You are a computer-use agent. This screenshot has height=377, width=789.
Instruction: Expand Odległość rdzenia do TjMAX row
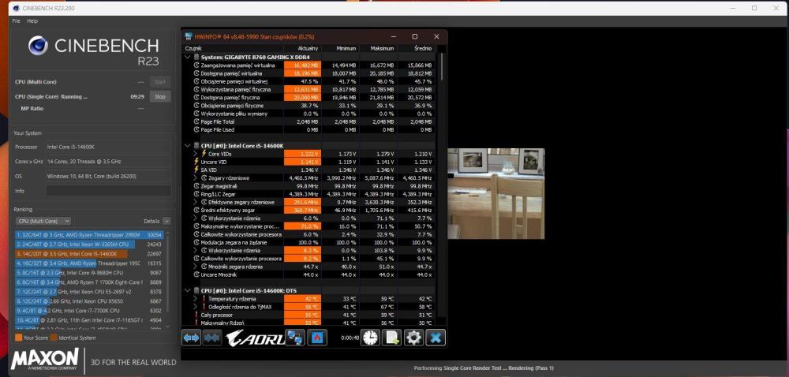196,307
